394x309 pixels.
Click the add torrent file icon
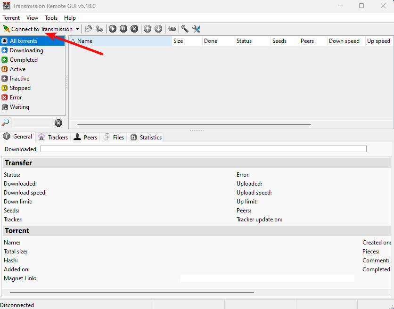[89, 29]
